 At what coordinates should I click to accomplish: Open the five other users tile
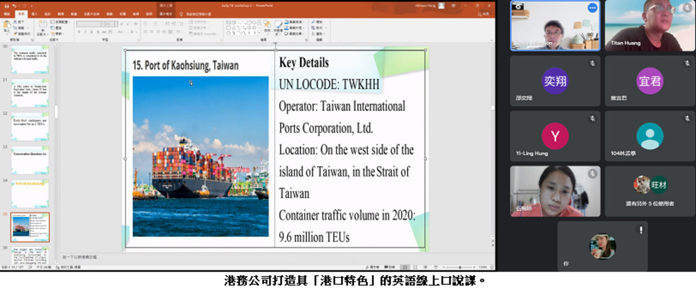[650, 191]
